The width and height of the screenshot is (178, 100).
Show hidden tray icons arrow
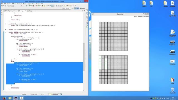pyautogui.click(x=149, y=98)
